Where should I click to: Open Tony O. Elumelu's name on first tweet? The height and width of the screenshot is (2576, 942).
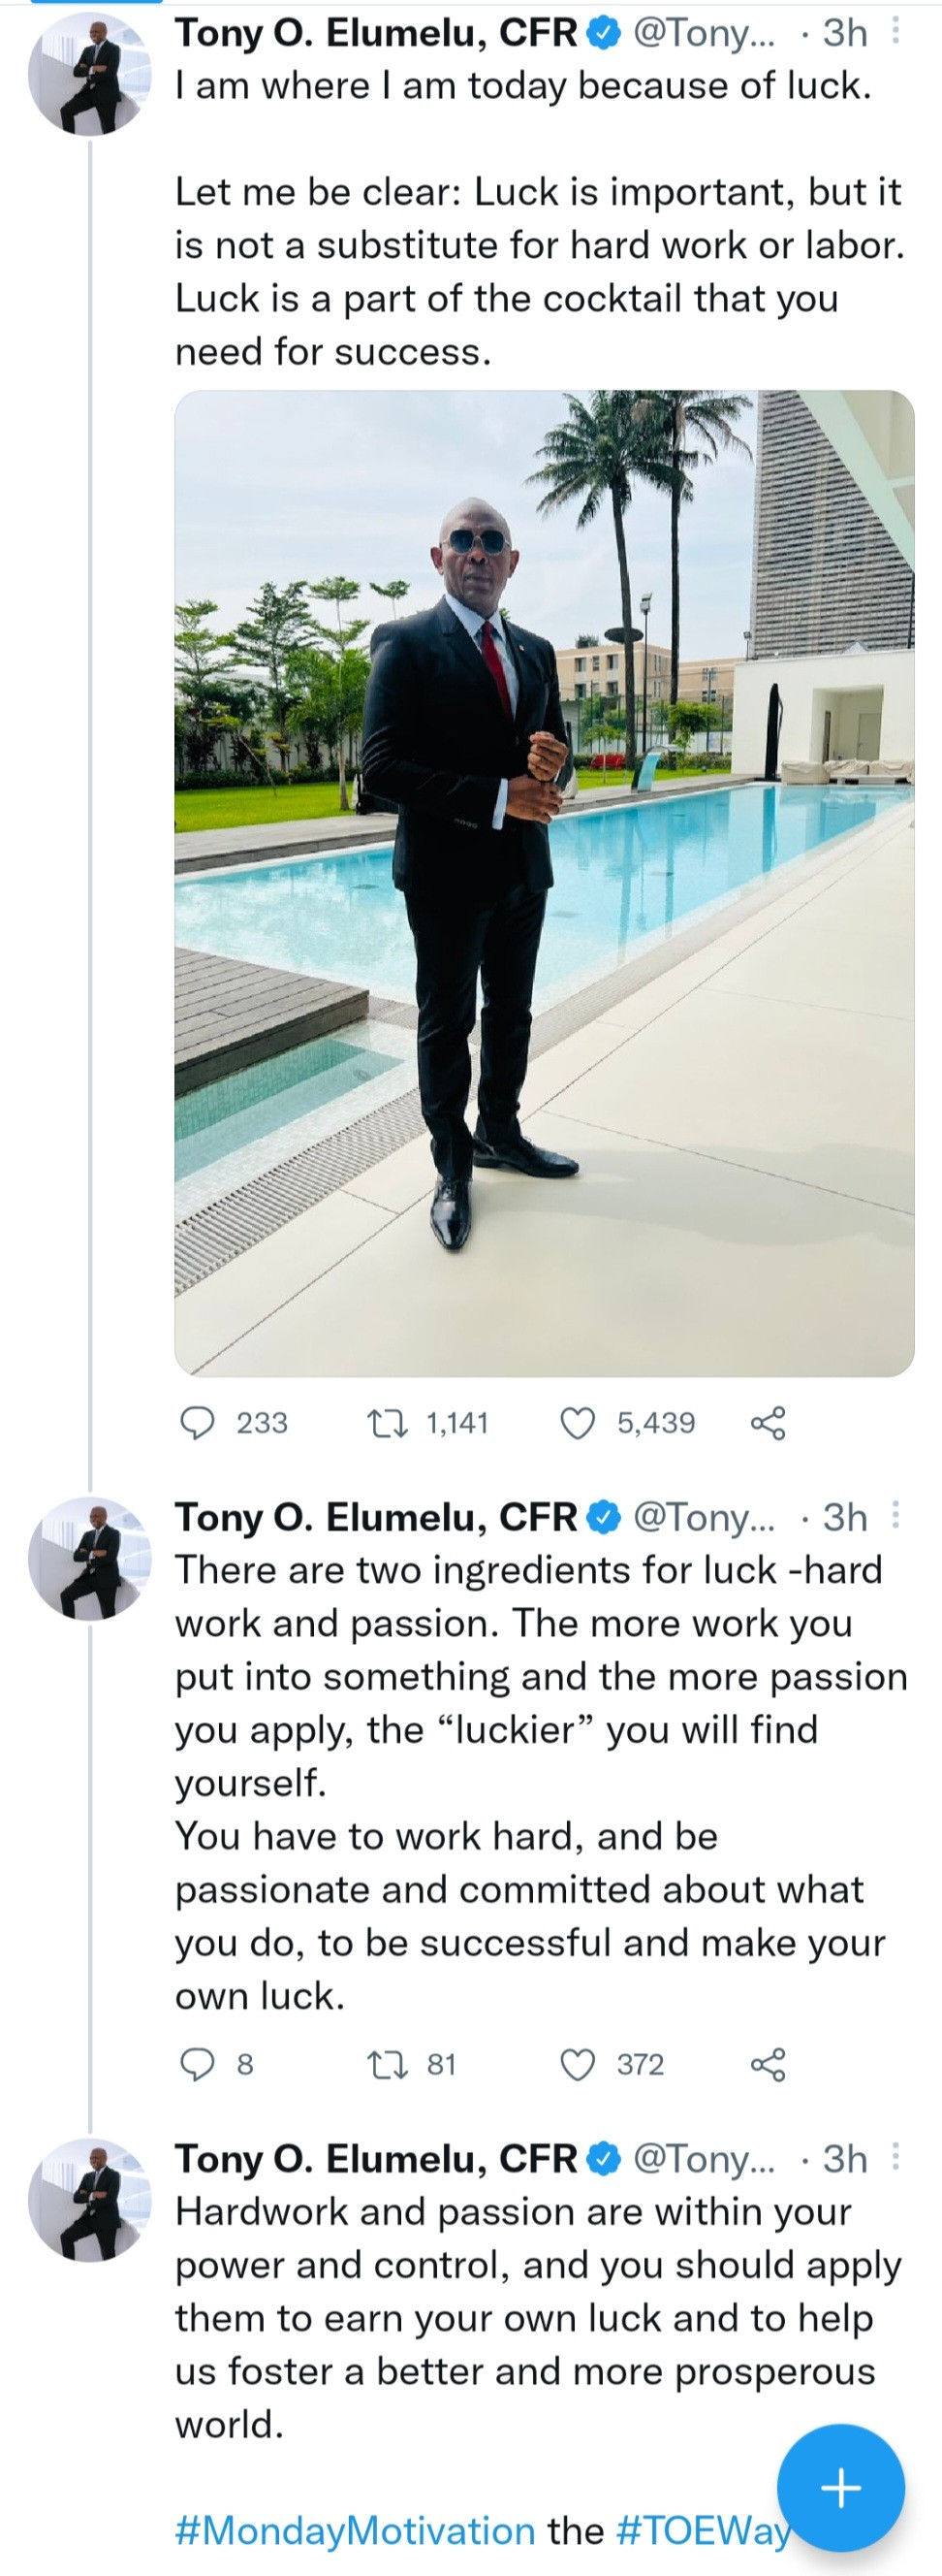376,33
